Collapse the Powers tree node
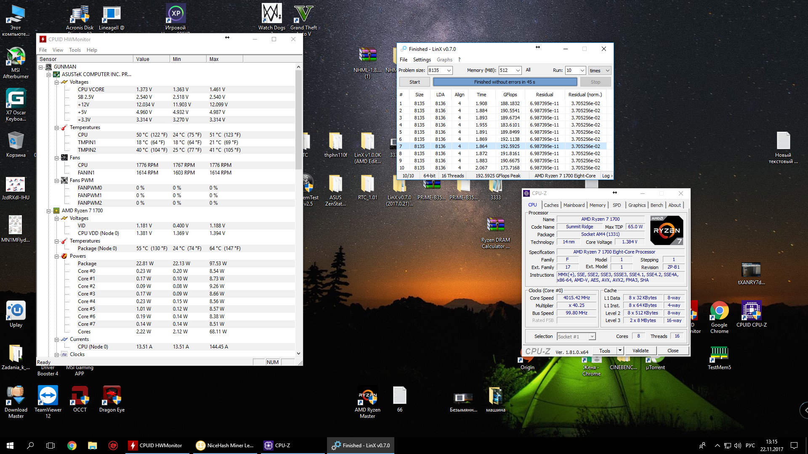This screenshot has width=808, height=454. click(56, 256)
